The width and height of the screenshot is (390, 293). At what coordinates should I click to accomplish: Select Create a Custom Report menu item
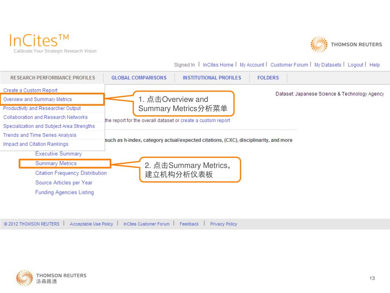(x=30, y=90)
